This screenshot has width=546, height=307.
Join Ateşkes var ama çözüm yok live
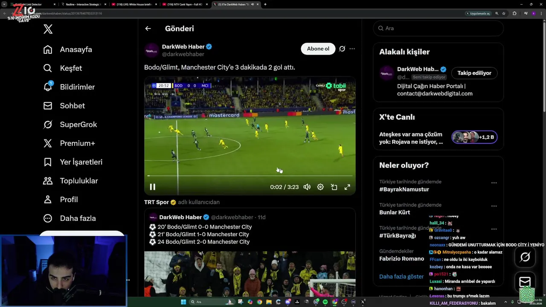(x=411, y=138)
